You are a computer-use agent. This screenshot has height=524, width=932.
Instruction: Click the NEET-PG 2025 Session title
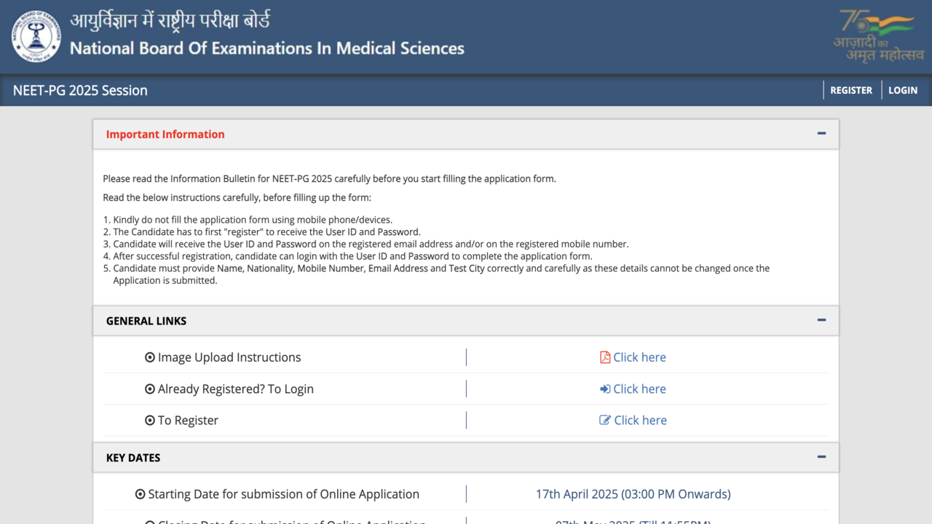coord(80,90)
